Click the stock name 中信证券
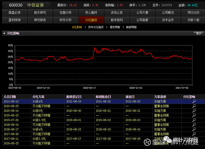The height and width of the screenshot is (149, 205). coord(36,5)
